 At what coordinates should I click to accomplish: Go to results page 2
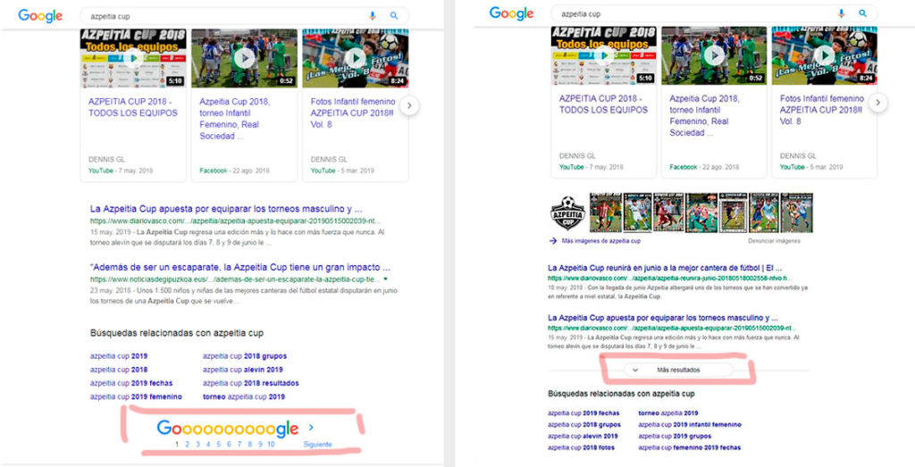[188, 445]
